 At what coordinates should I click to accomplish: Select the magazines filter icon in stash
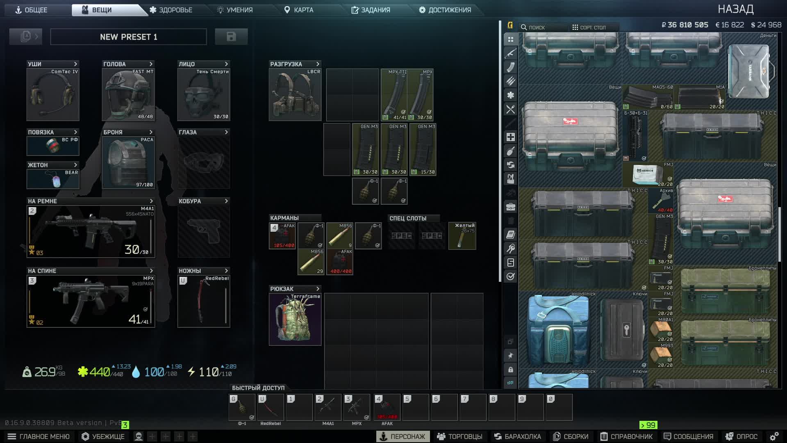510,67
